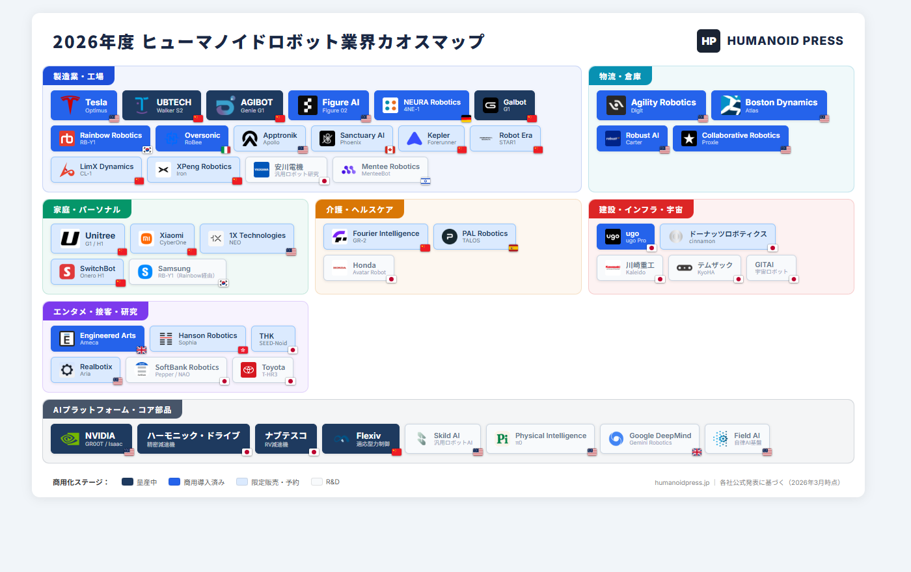
Task: Open the ナブテスコ RV減速機 card
Action: pyautogui.click(x=286, y=439)
